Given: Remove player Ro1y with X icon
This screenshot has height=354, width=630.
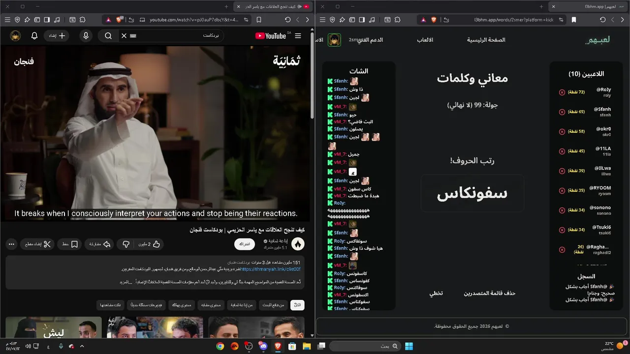Looking at the screenshot, I should click(562, 92).
